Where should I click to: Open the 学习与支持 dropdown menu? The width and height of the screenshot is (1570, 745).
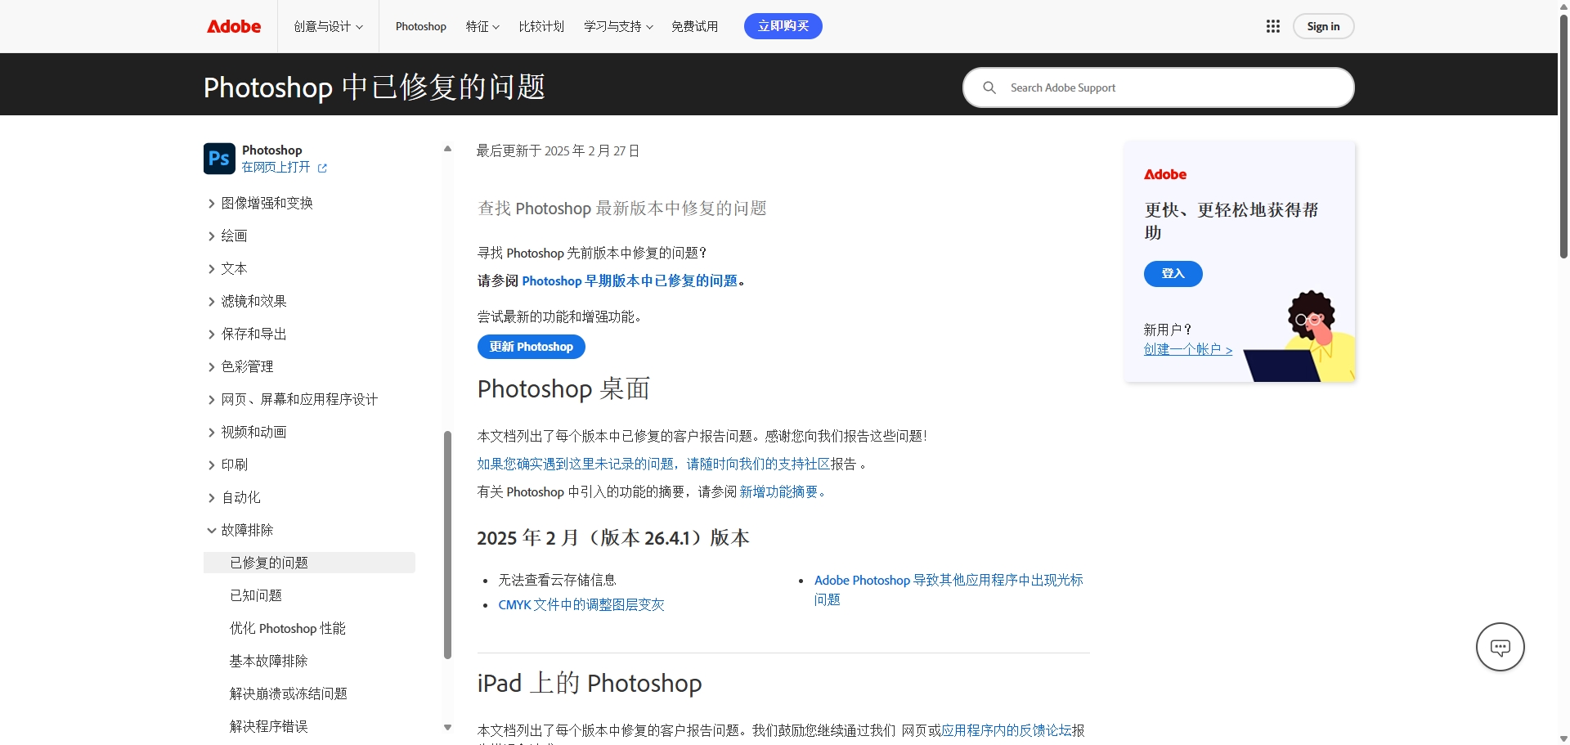pos(618,26)
